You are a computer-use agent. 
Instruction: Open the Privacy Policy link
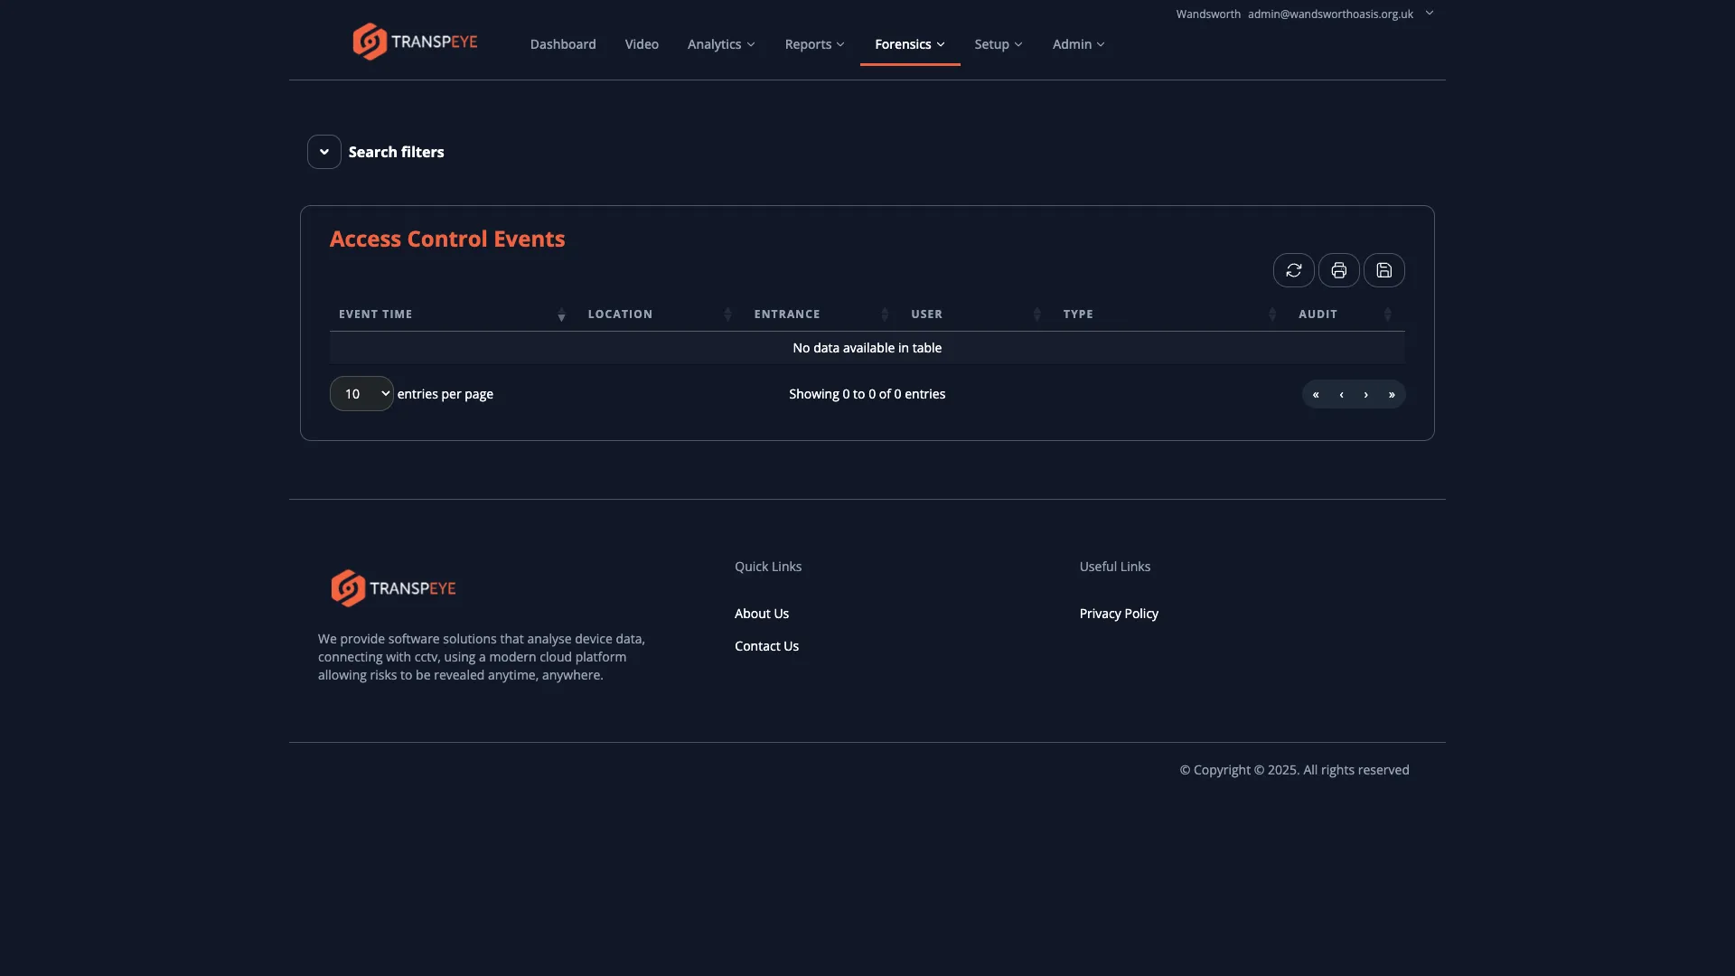(1118, 613)
